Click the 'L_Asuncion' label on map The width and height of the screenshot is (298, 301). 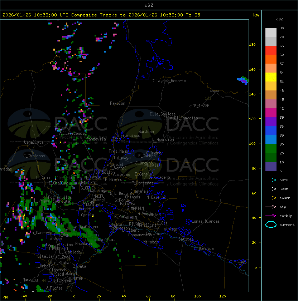[163, 139]
